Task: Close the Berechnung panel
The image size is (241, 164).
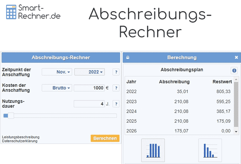Action: point(236,57)
